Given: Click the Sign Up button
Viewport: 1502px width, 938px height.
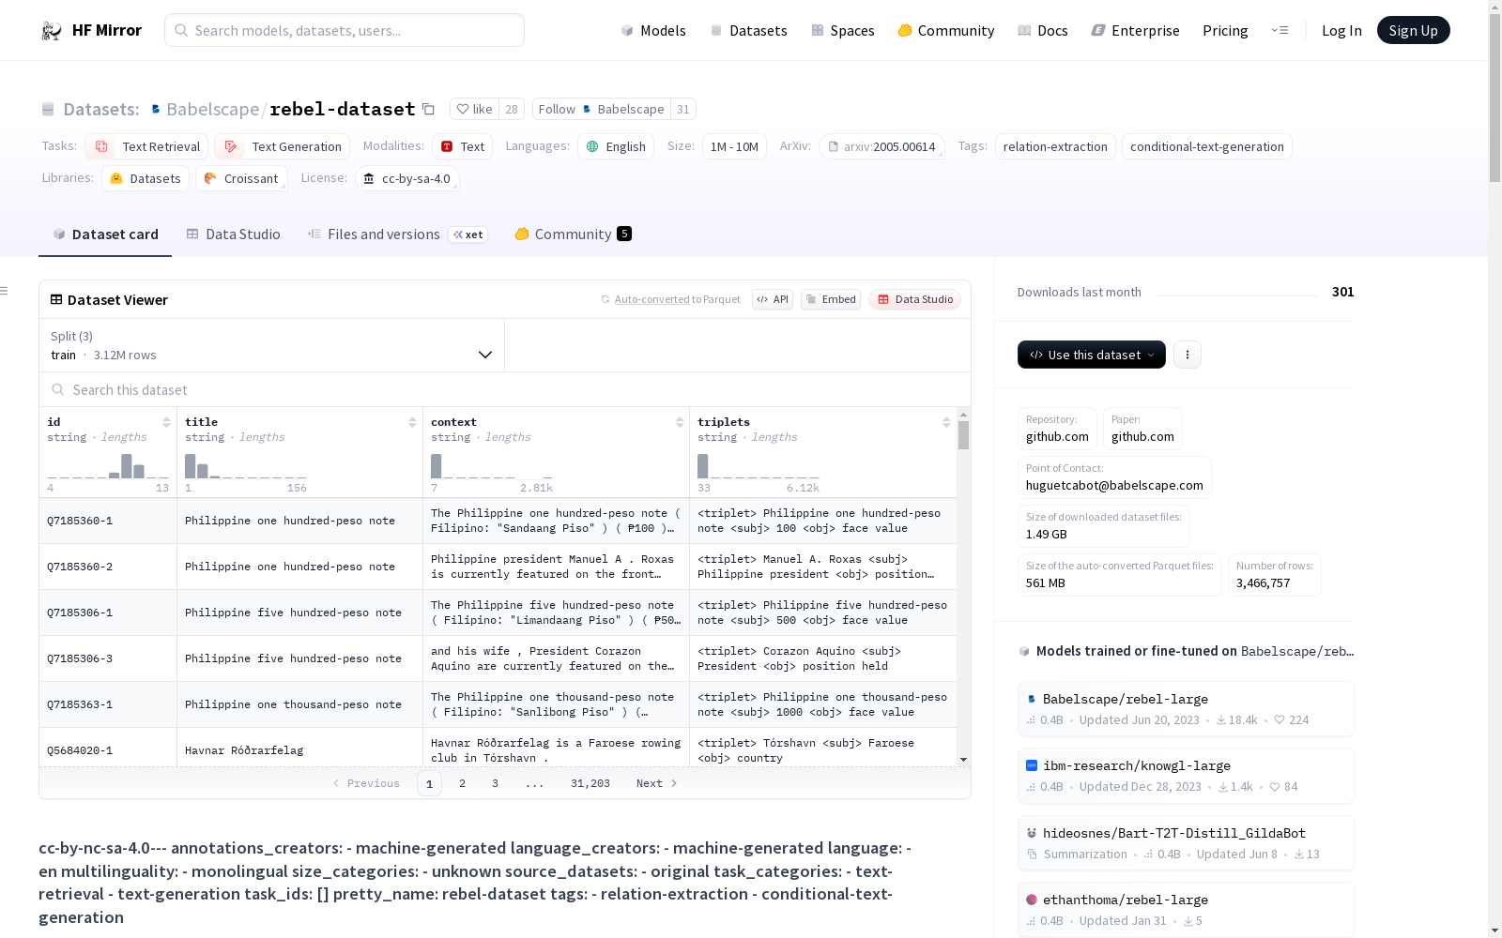Looking at the screenshot, I should [x=1413, y=30].
